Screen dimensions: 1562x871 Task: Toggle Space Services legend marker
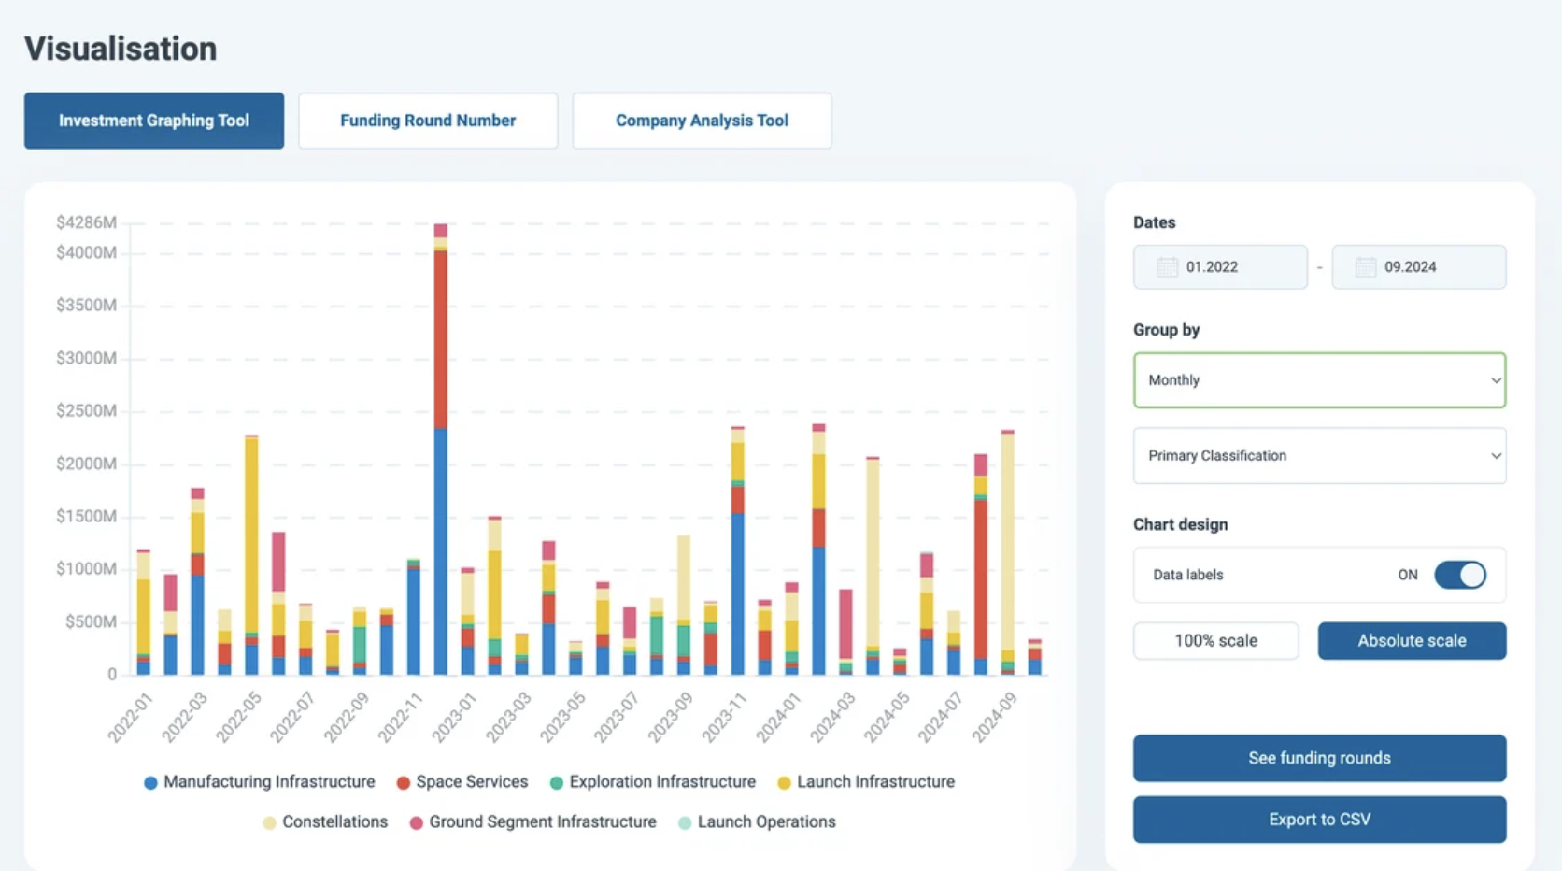point(403,783)
